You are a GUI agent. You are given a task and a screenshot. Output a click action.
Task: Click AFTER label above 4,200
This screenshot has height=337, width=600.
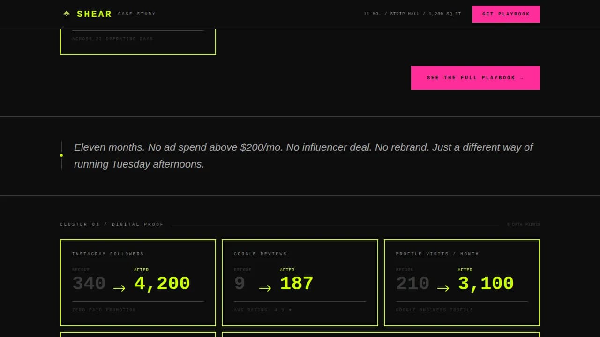142,270
